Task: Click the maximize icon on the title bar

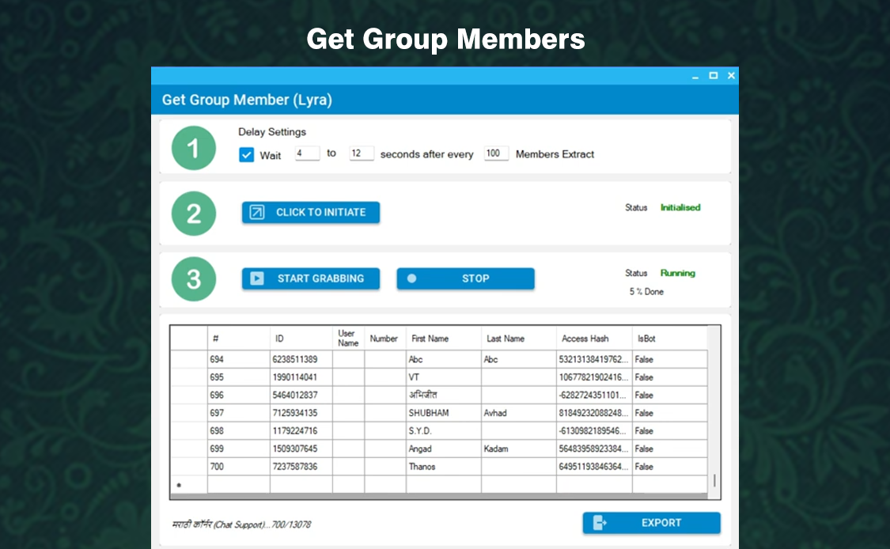Action: click(x=713, y=75)
